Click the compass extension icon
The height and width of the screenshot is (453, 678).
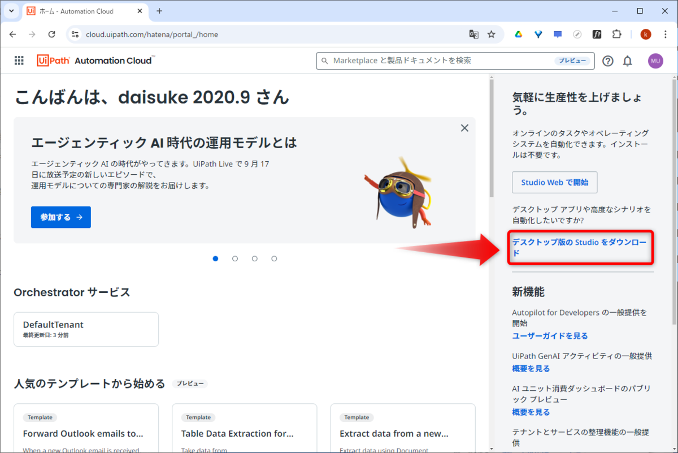click(x=577, y=34)
